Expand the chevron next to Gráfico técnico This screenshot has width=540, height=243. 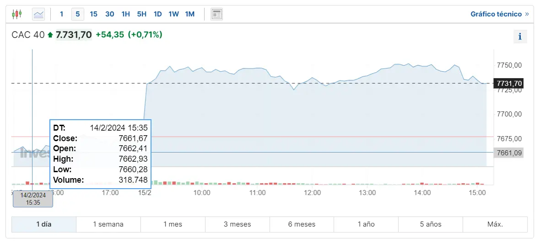coord(527,14)
